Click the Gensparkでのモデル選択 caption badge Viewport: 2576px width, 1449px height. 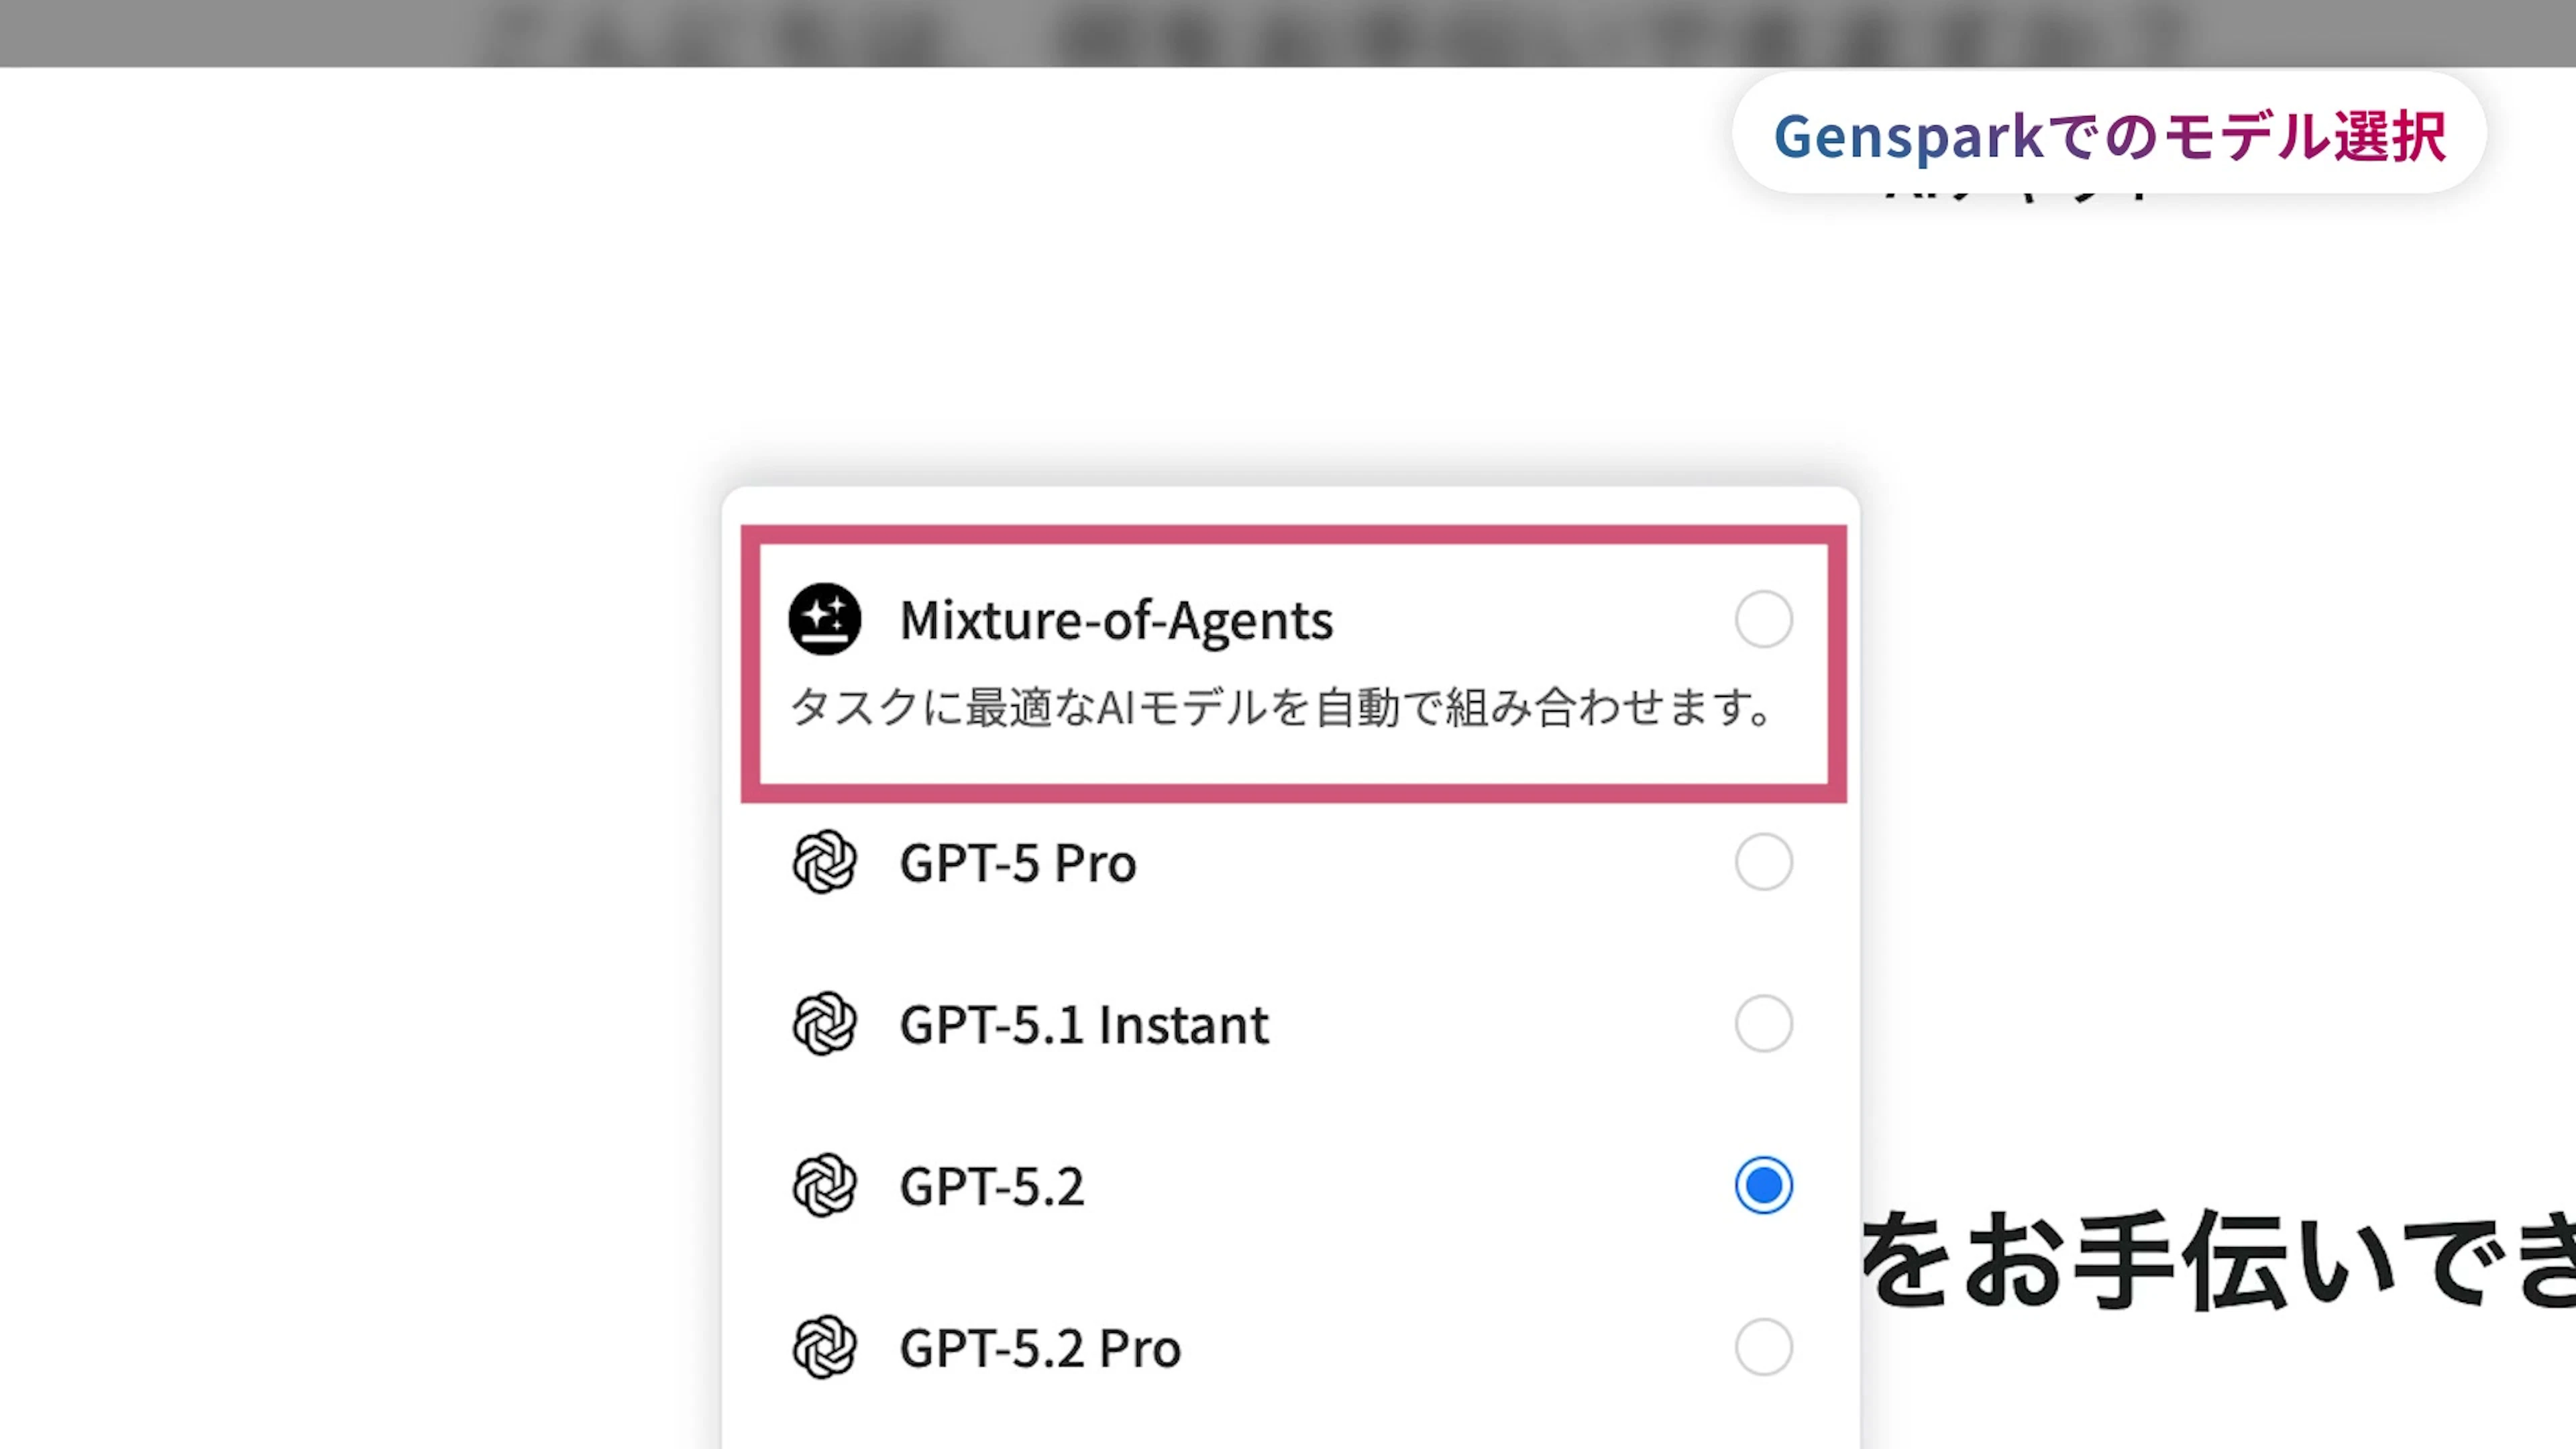point(2109,135)
